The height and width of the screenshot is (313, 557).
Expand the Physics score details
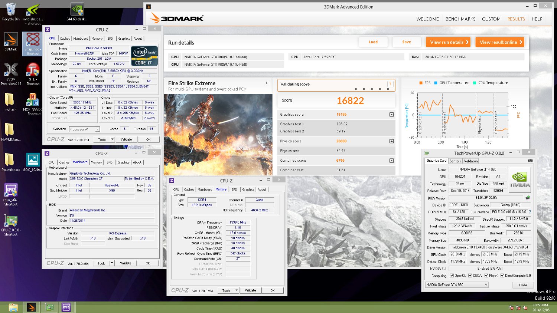[391, 141]
